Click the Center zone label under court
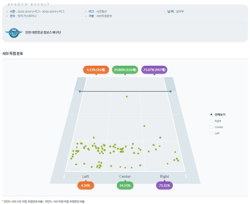This screenshot has width=250, height=204. point(125,176)
